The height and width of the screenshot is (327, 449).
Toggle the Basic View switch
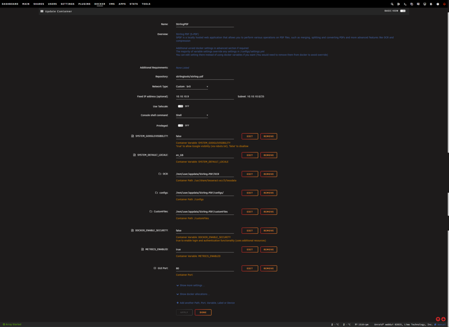(403, 11)
